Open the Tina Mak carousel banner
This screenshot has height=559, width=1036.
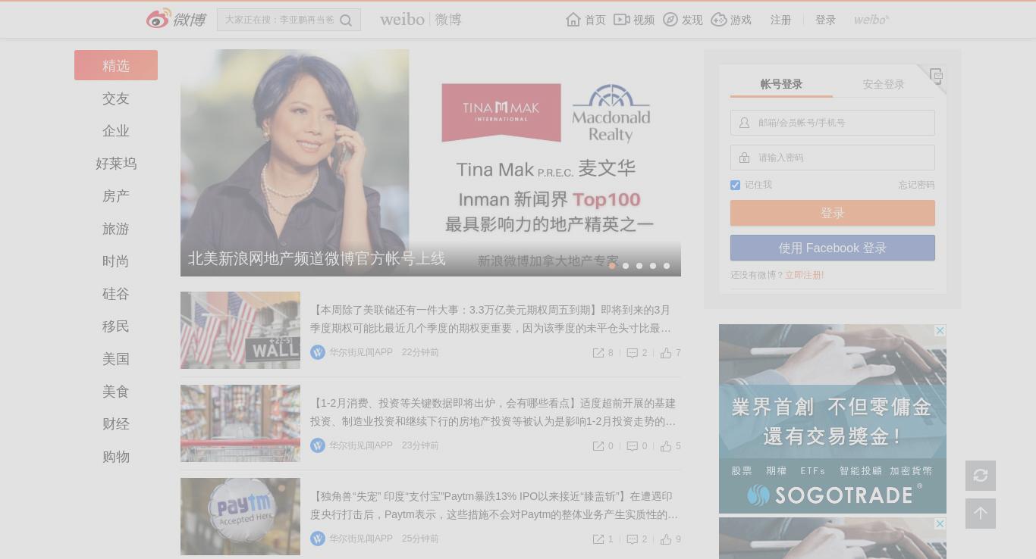click(x=431, y=163)
